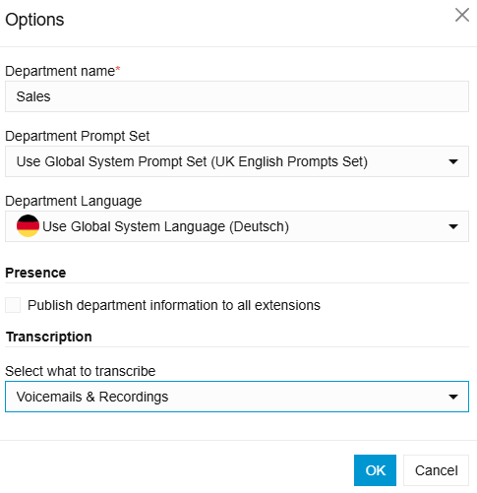Click the red required asterisk after Department name

pos(118,69)
